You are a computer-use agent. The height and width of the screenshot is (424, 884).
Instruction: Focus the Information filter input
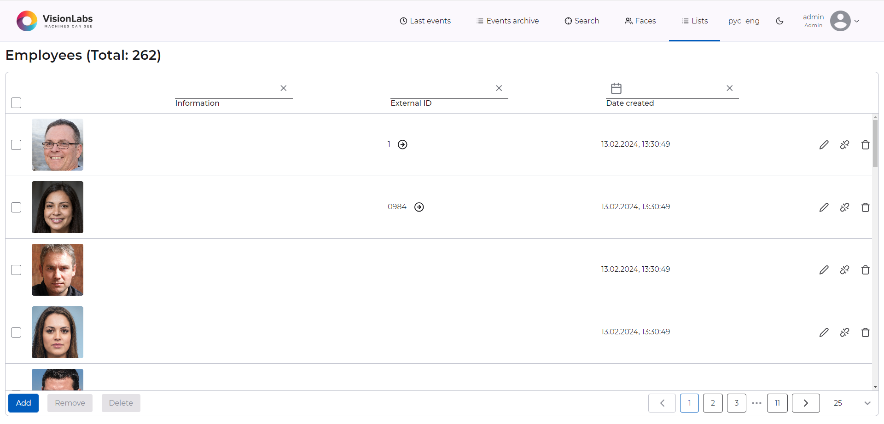227,88
